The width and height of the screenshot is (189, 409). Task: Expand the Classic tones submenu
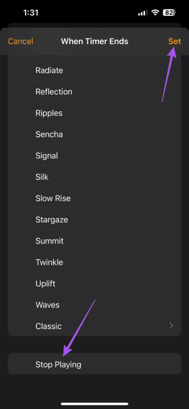pyautogui.click(x=94, y=326)
